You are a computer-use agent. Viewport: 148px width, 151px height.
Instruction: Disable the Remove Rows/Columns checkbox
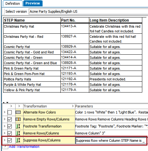pyautogui.click(x=10, y=133)
